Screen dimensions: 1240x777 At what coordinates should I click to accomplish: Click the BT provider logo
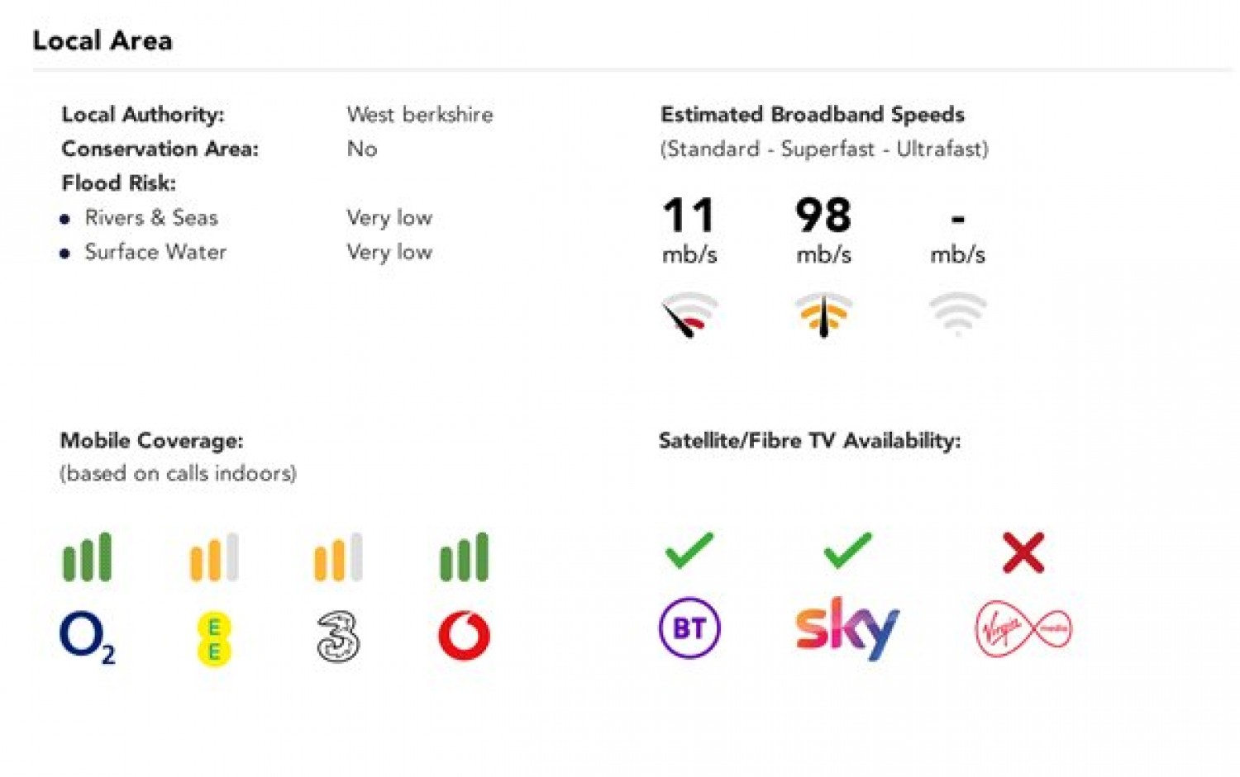click(689, 628)
